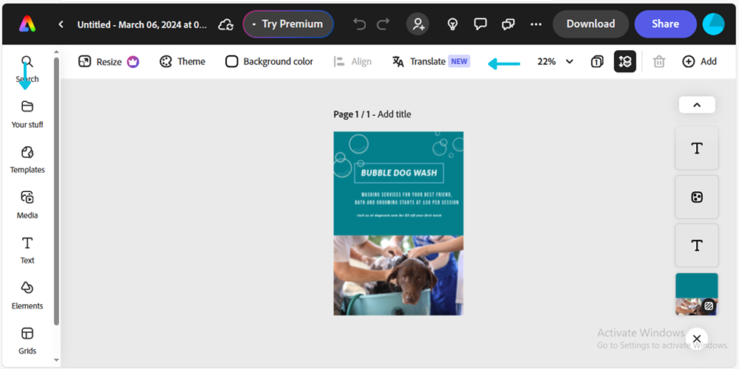Screen dimensions: 739x369
Task: Download the design
Action: click(x=590, y=24)
